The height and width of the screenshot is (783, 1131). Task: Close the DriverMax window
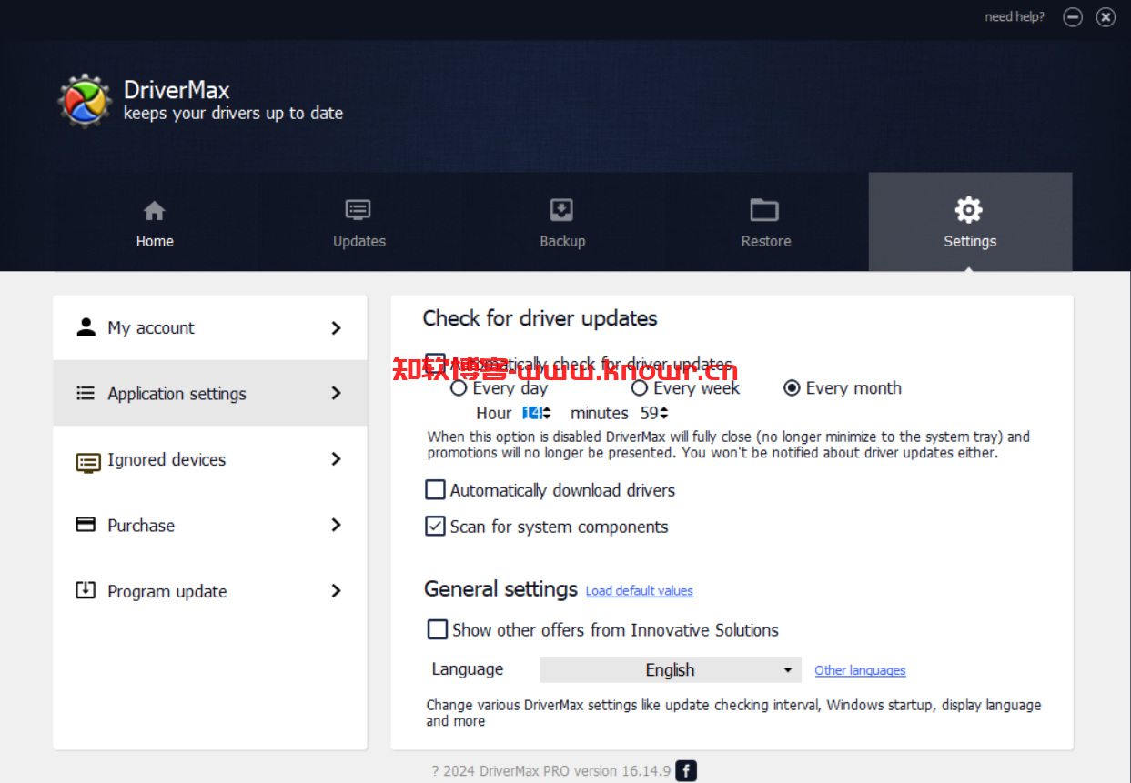[x=1106, y=17]
